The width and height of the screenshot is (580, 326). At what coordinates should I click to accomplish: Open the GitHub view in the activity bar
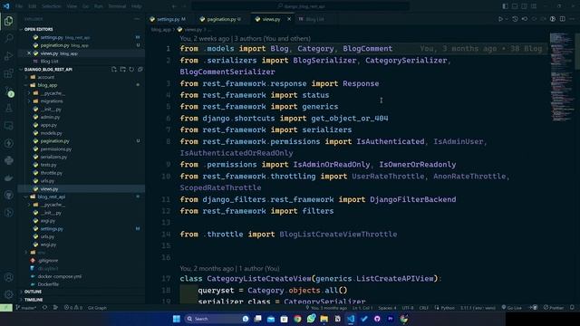[8, 196]
